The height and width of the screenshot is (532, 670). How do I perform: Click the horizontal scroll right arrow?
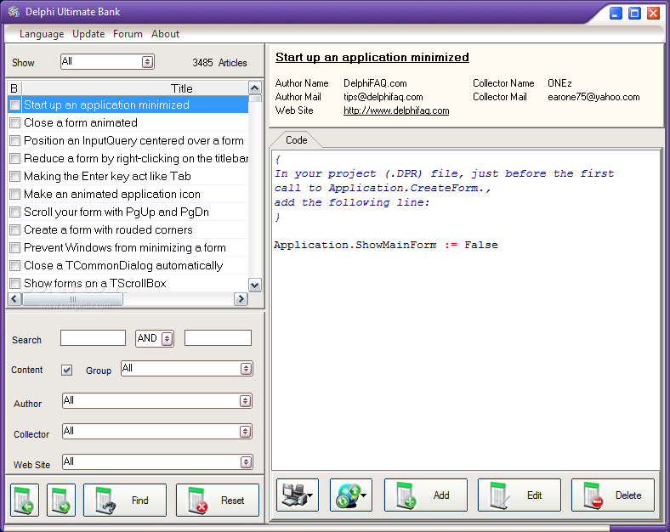(241, 299)
